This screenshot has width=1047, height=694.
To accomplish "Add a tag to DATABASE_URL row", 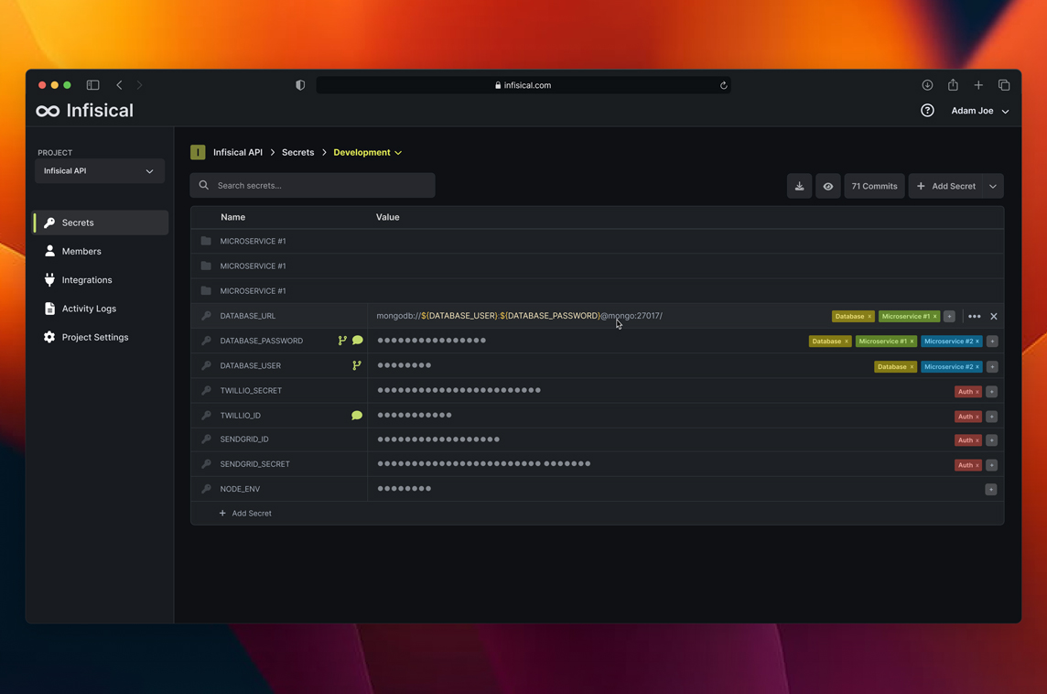I will (x=949, y=317).
